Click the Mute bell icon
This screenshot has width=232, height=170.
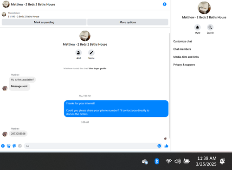(x=197, y=27)
